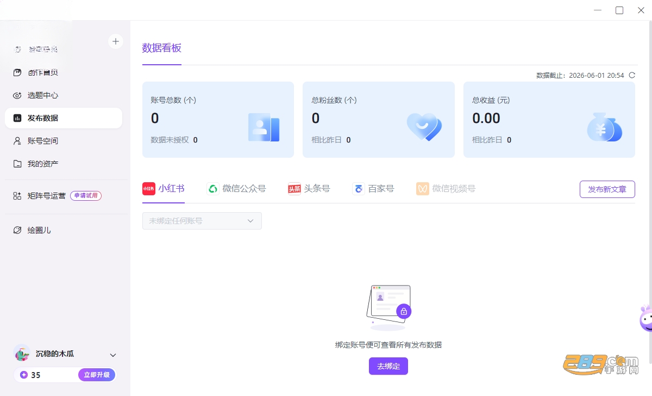The height and width of the screenshot is (396, 652).
Task: Click the 账号空间 person icon
Action: pyautogui.click(x=17, y=141)
